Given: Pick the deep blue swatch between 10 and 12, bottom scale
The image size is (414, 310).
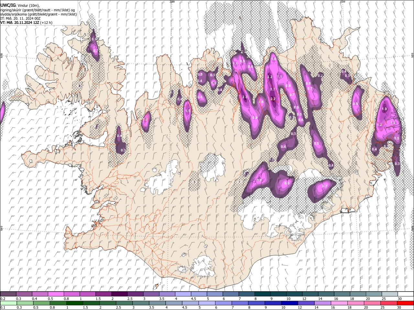Looking at the screenshot, I should click(x=289, y=303).
